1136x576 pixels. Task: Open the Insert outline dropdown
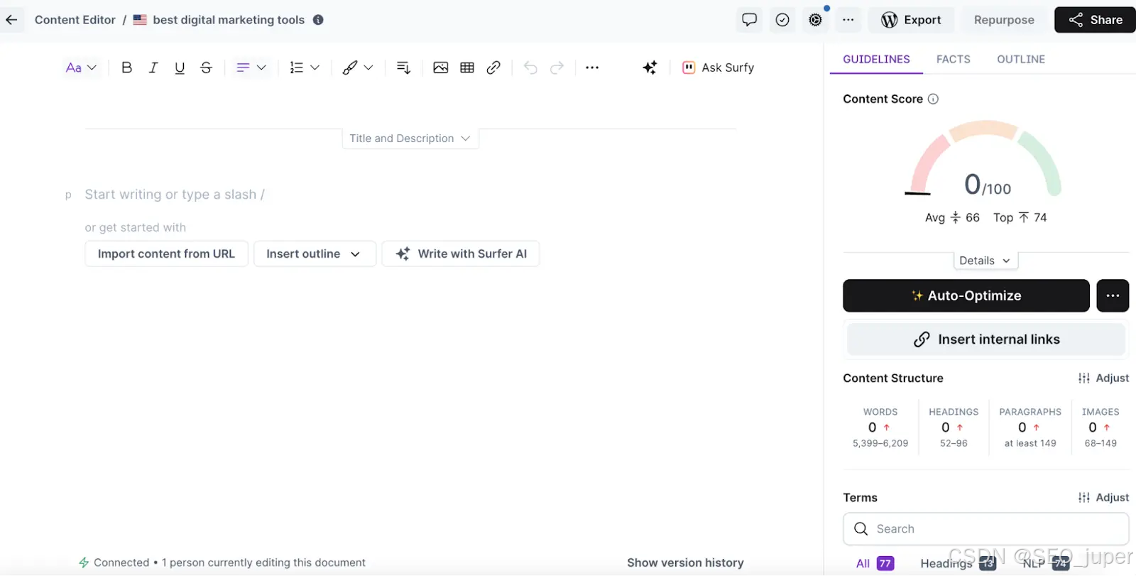[315, 254]
